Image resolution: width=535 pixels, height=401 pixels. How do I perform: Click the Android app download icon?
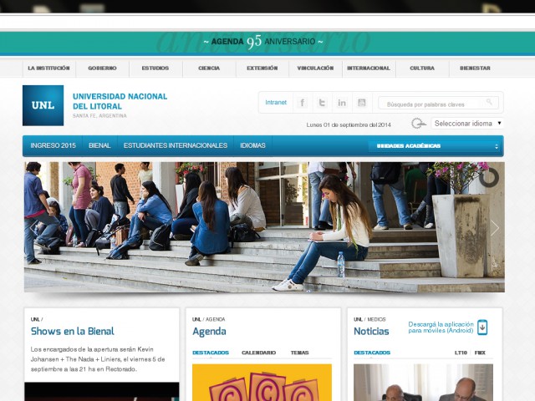click(x=482, y=327)
